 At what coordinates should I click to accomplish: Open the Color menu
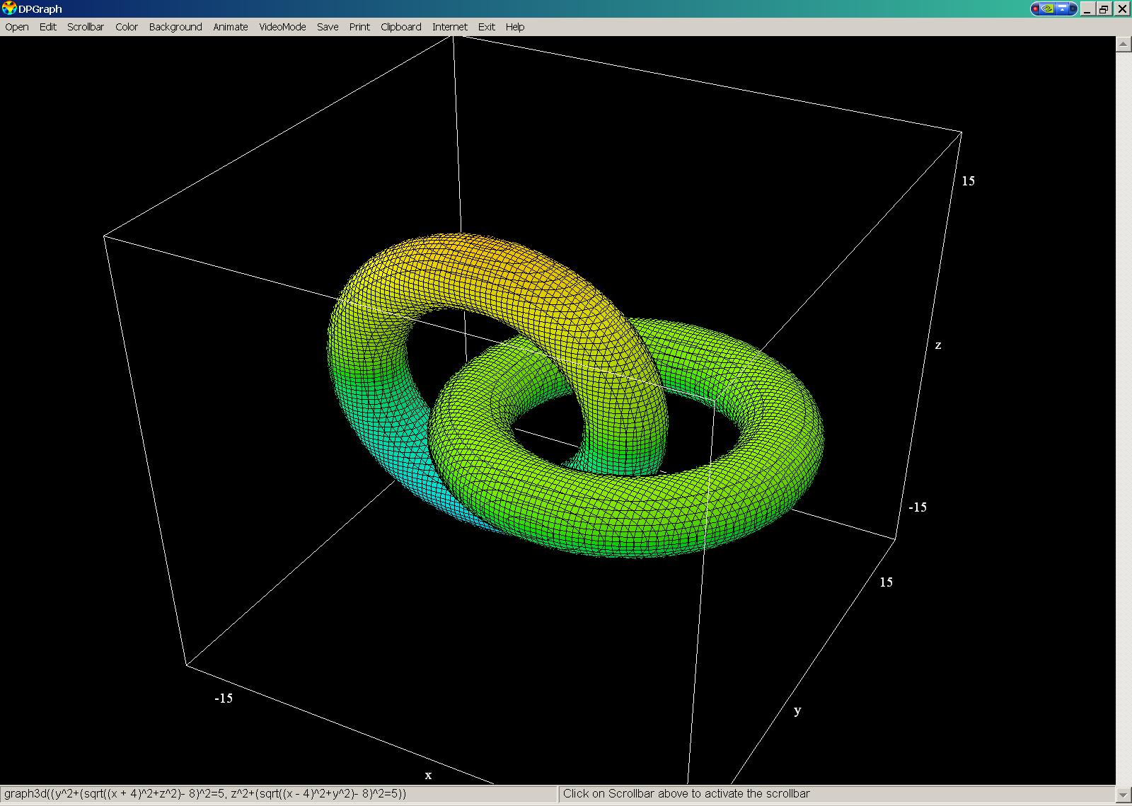pos(127,27)
